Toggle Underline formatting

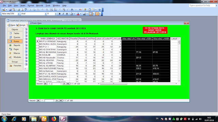tap(67, 14)
